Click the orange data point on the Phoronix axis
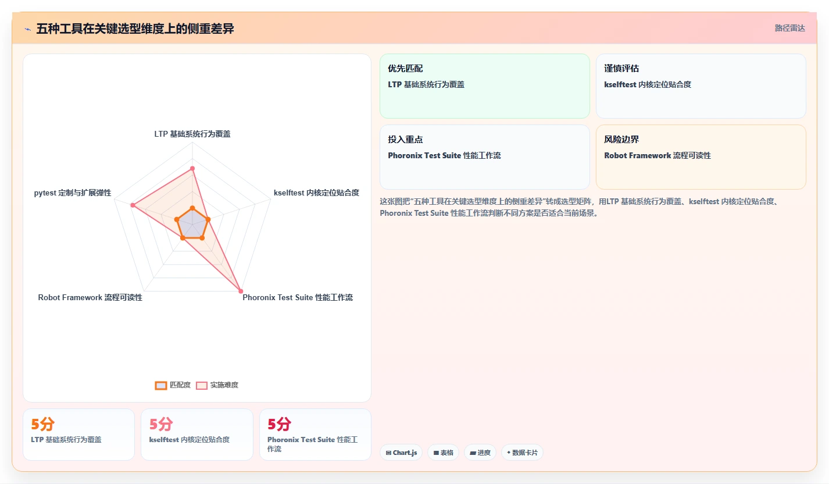Screen dimensions: 829x484 202,238
